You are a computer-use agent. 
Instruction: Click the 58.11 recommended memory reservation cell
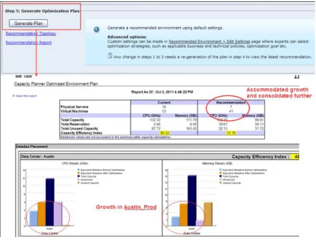coord(259,124)
